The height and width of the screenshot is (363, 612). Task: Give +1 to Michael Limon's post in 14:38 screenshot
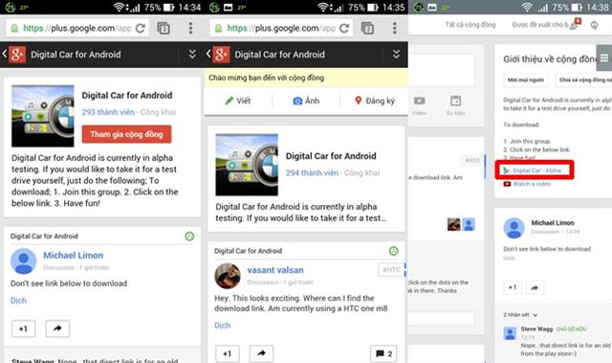pyautogui.click(x=513, y=287)
